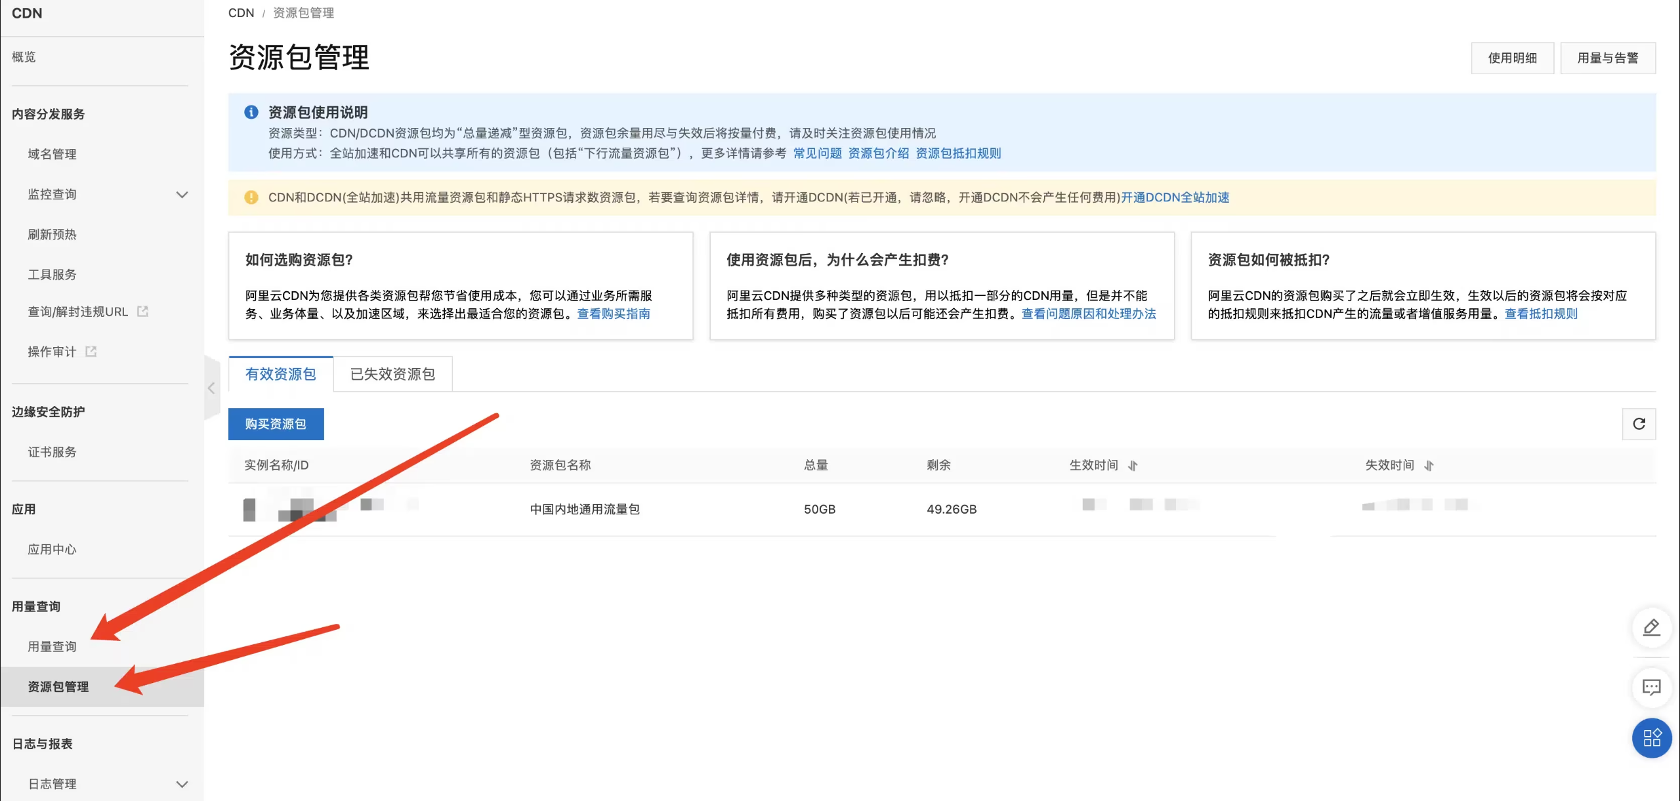Expand the 日志管理 submenu chevron
The width and height of the screenshot is (1680, 801).
pos(182,784)
